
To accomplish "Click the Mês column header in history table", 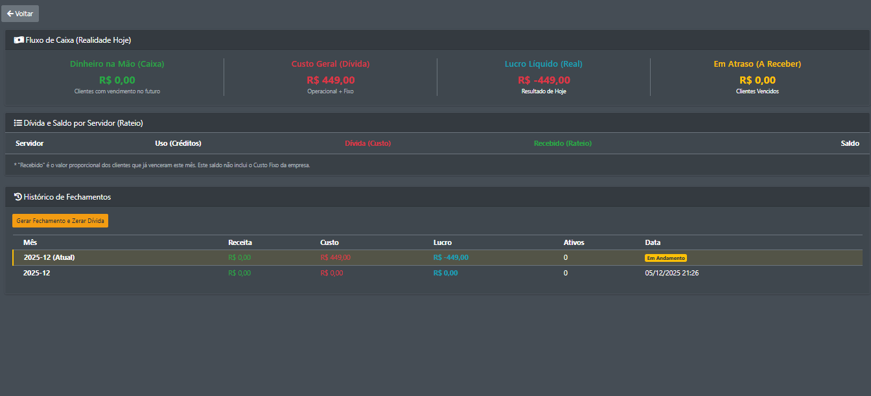I will tap(30, 242).
